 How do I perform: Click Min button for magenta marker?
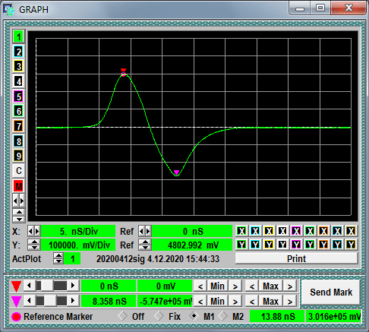(217, 301)
